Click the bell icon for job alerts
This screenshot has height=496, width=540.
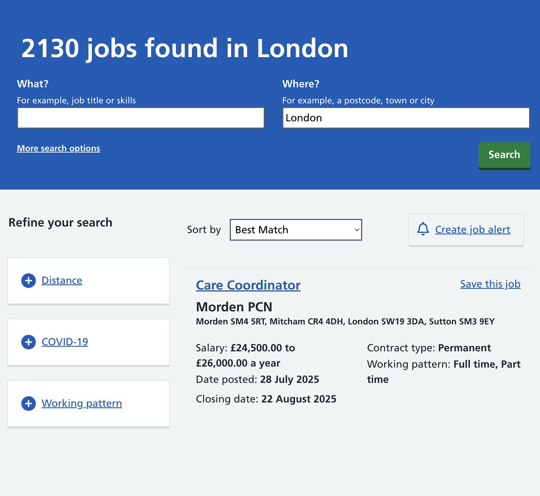coord(423,229)
